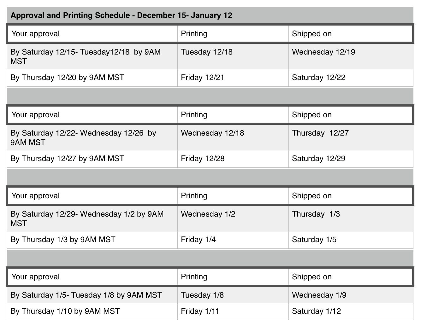Click the 'Tuesday 12/18' printing cell
Viewport: 421px width, 326px height.
(233, 57)
